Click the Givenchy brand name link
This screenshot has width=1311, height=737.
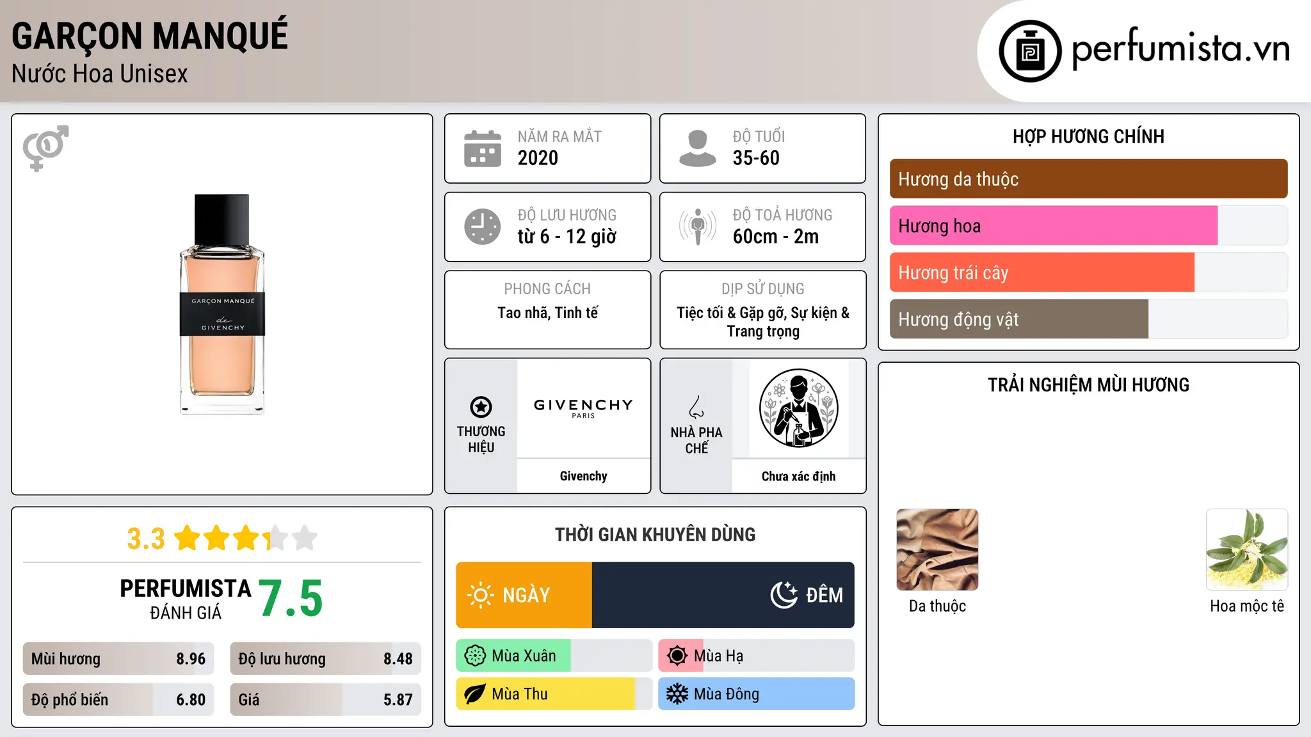583,476
